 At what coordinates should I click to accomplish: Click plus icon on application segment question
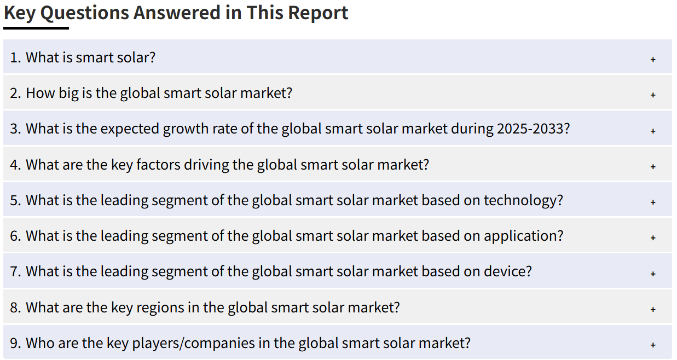point(653,237)
